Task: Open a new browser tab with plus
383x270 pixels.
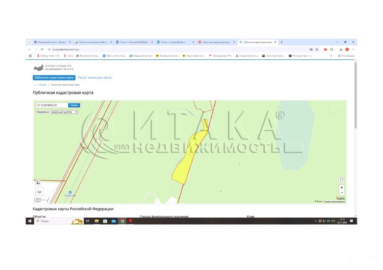Action: (x=281, y=42)
